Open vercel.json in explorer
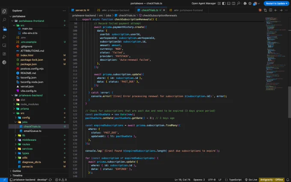291x182 pixels. [x=27, y=87]
